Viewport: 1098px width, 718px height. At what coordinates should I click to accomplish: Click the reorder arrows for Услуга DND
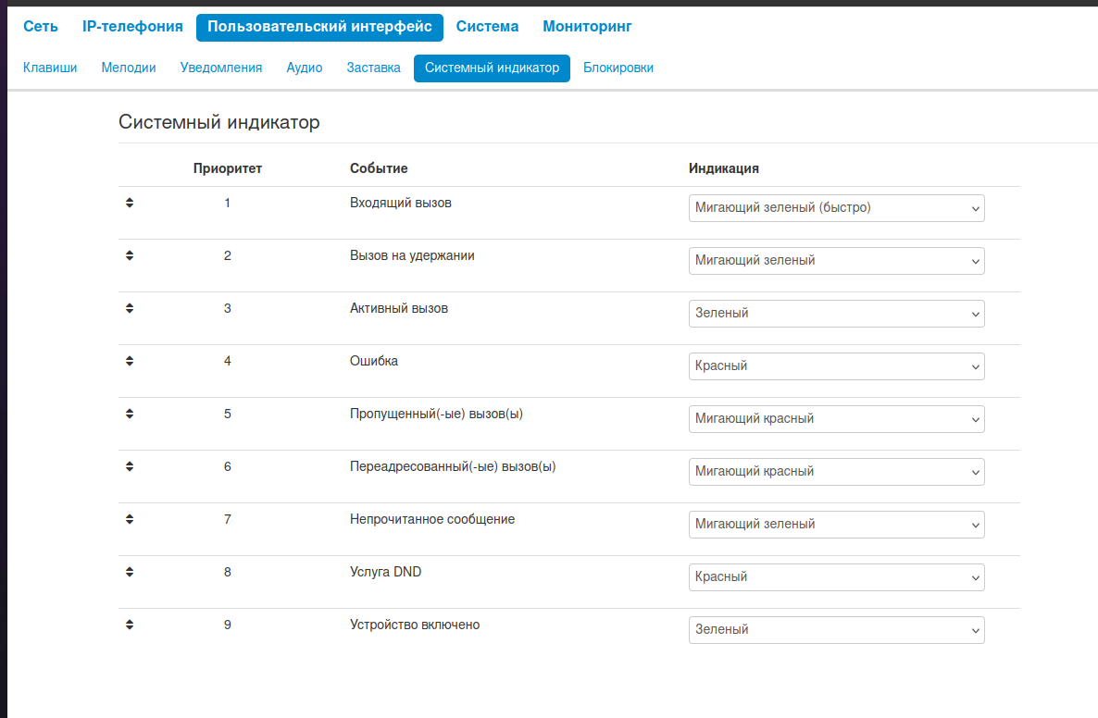pos(130,572)
